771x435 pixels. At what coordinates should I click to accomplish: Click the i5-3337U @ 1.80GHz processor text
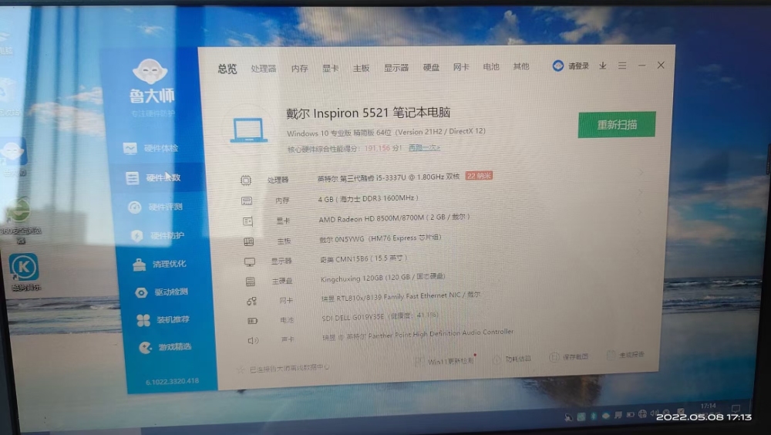tap(389, 177)
